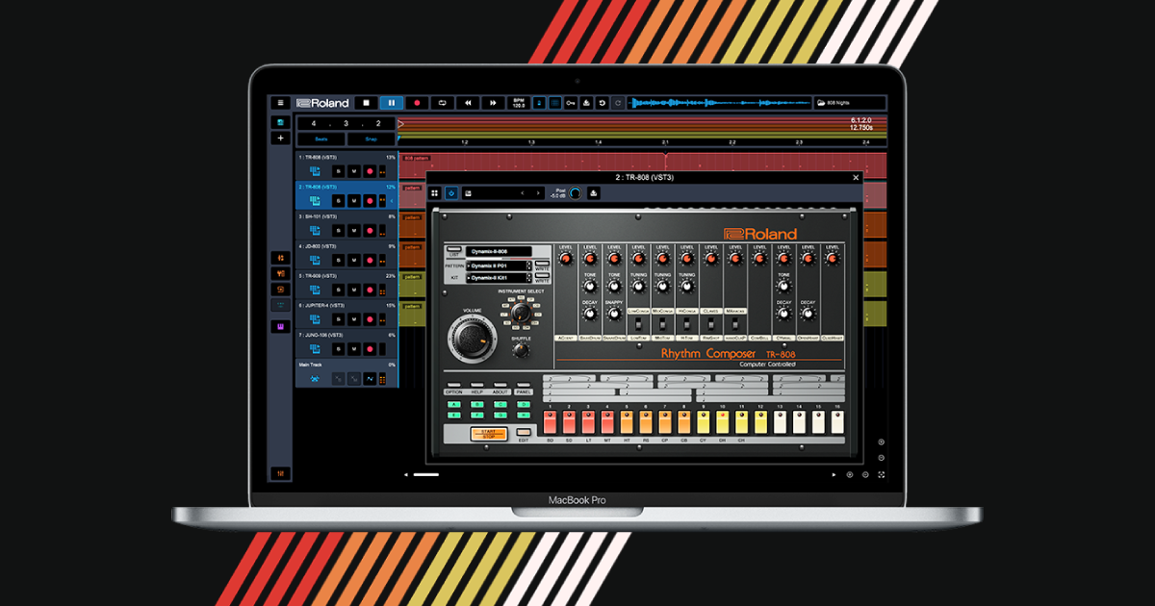Open the 808 Nights project selector
Viewport: 1155px width, 606px height.
point(848,103)
